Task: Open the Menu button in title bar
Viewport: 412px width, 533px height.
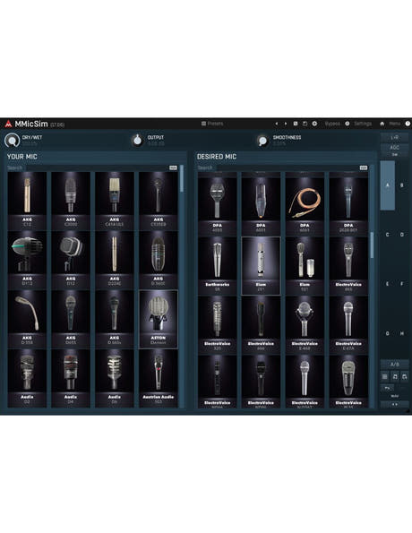Action: pos(395,124)
